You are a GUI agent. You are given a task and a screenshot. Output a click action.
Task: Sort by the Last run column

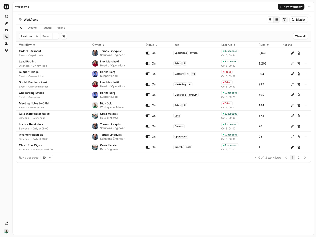(x=229, y=45)
